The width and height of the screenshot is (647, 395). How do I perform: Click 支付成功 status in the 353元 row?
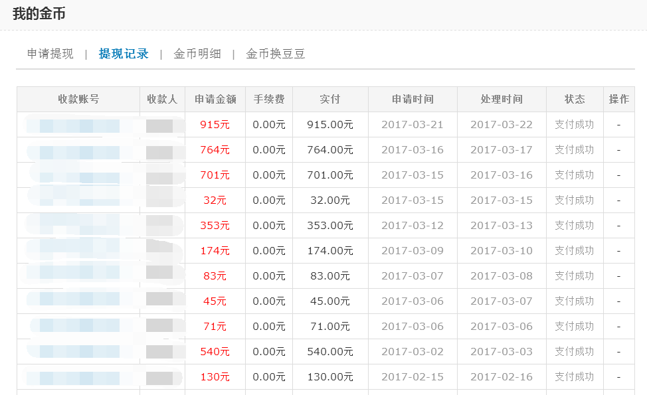pos(575,226)
